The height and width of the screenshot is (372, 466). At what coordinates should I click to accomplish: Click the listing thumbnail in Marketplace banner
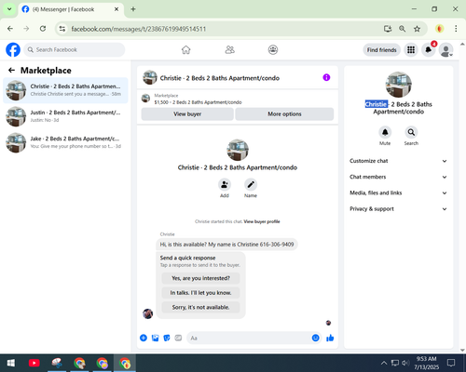[145, 99]
